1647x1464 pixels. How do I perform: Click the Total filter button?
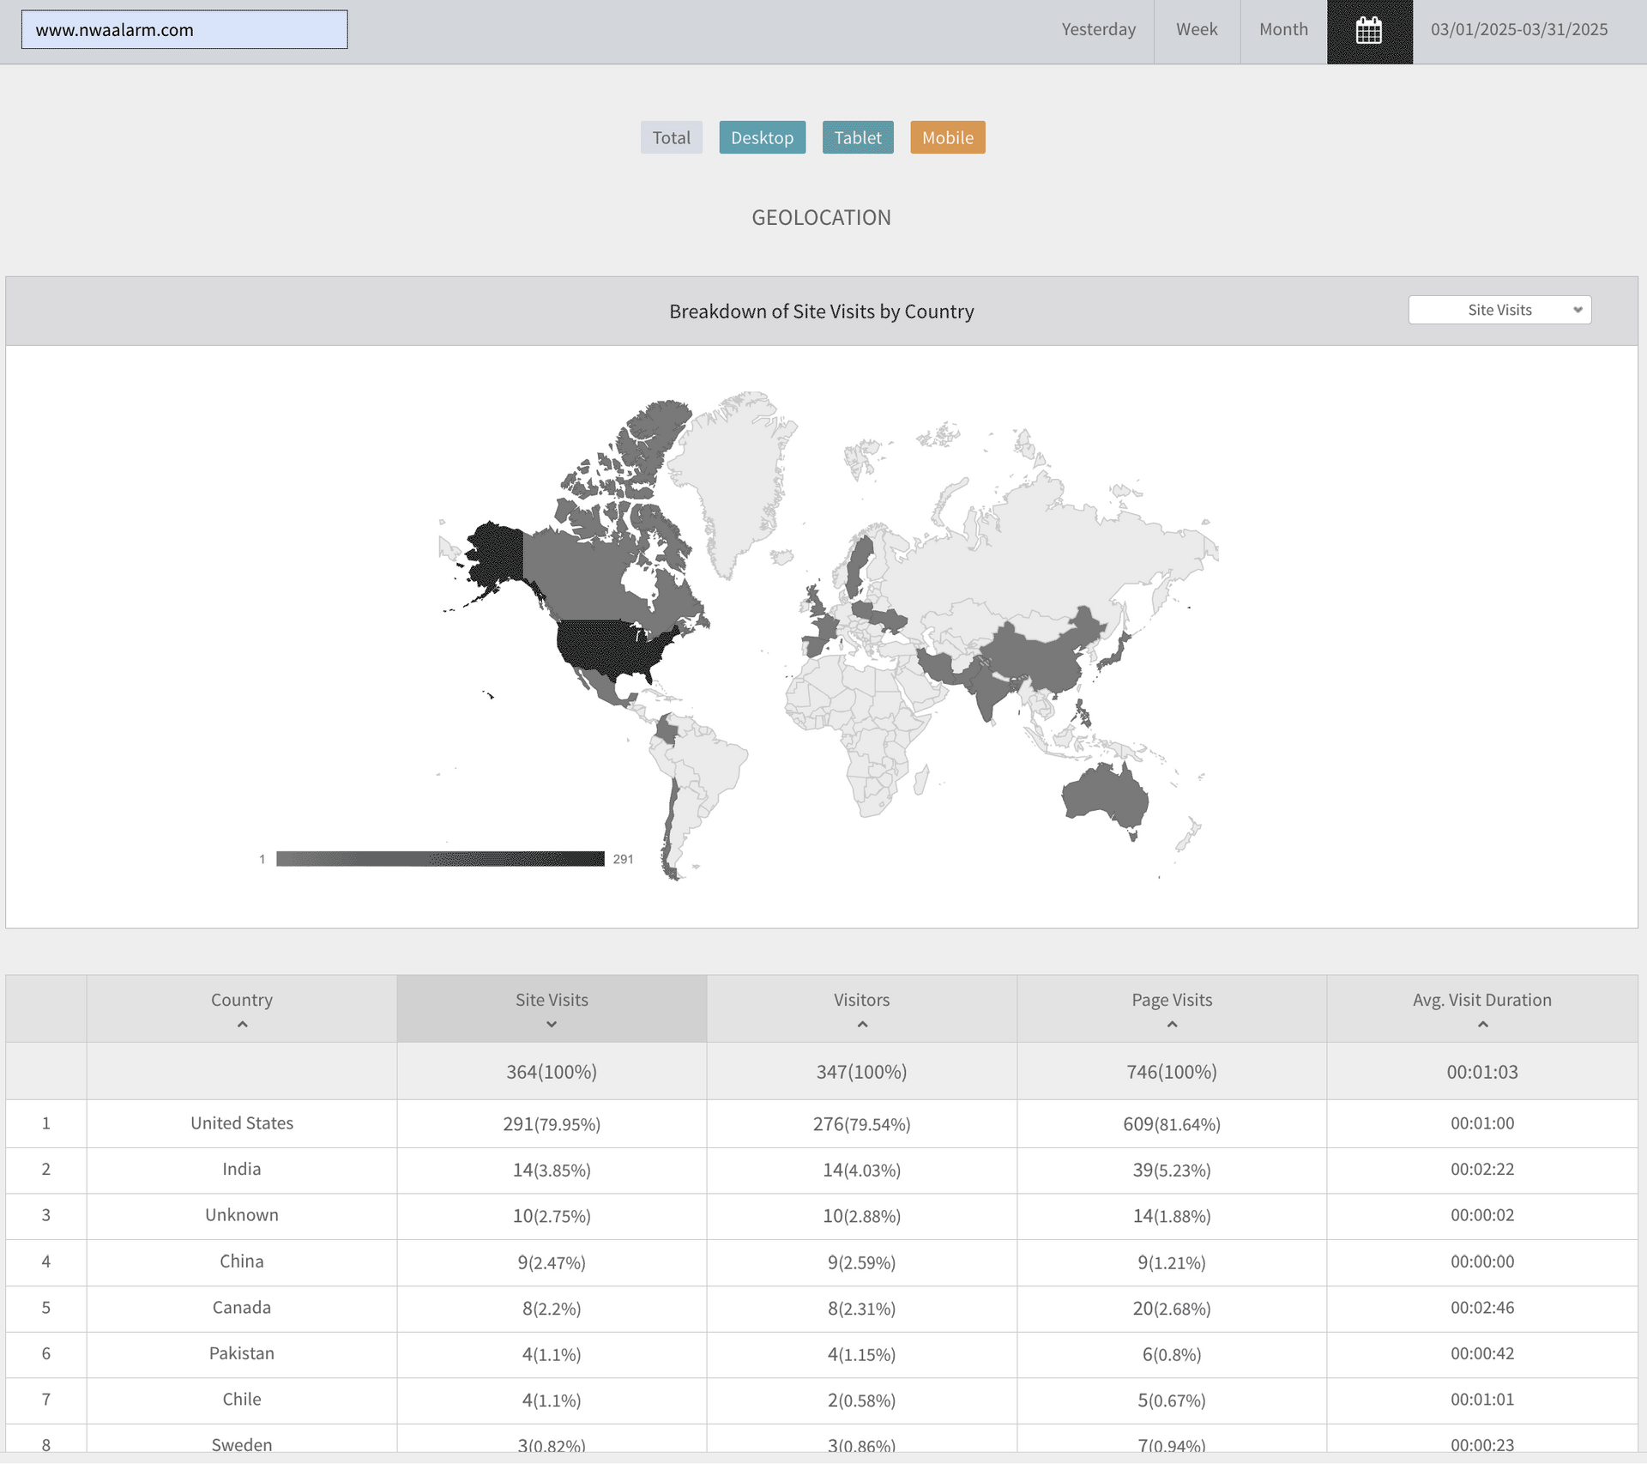click(x=671, y=137)
